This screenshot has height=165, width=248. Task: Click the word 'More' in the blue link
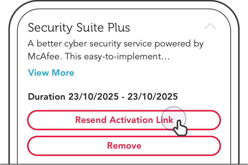(63, 73)
